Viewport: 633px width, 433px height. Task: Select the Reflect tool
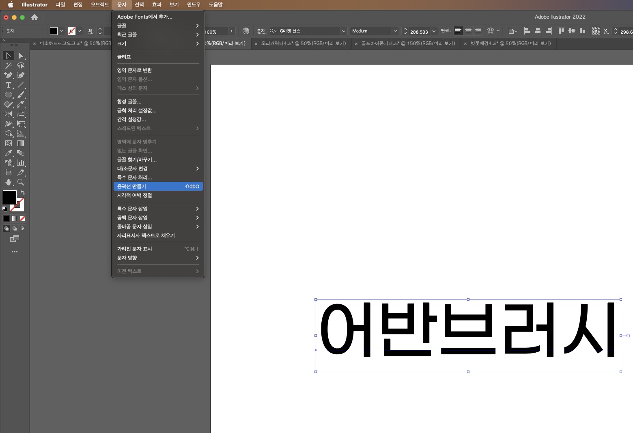click(9, 114)
